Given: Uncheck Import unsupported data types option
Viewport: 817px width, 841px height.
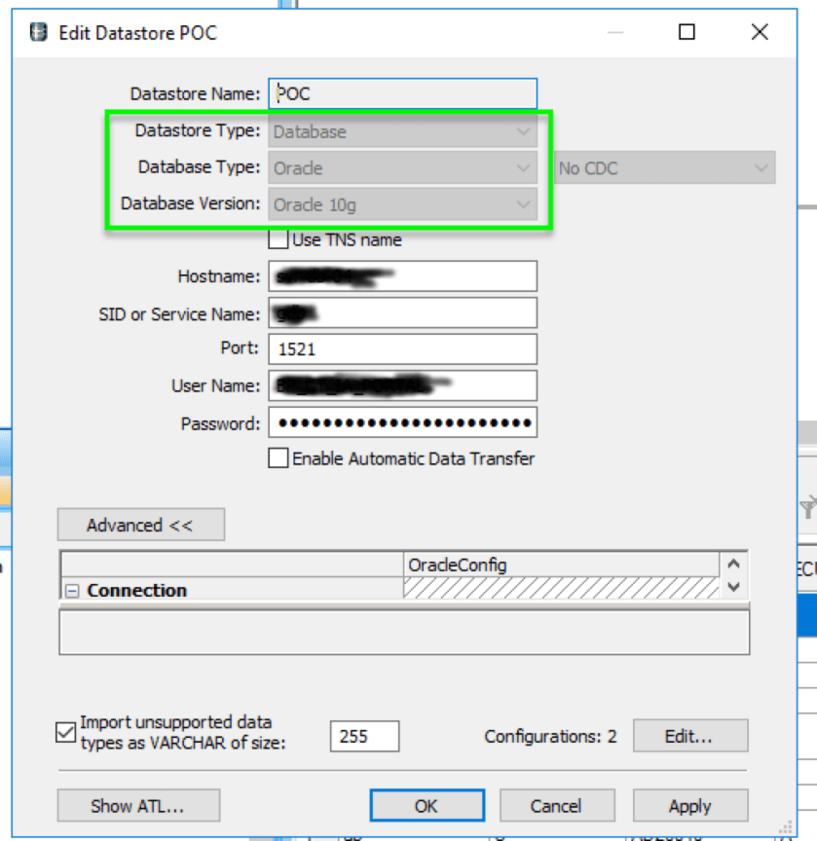Looking at the screenshot, I should click(65, 733).
